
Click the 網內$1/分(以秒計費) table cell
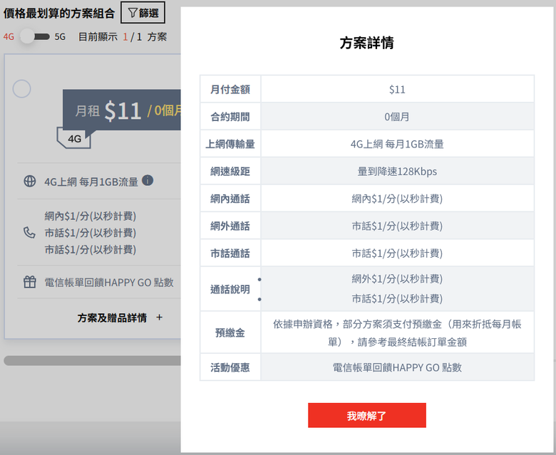coord(397,199)
